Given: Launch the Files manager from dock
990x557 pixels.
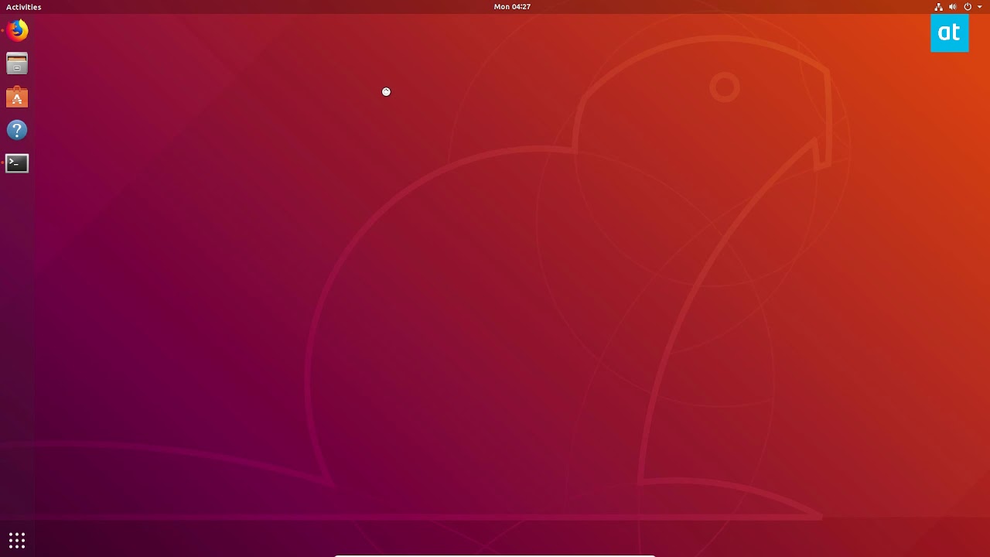Looking at the screenshot, I should coord(17,64).
